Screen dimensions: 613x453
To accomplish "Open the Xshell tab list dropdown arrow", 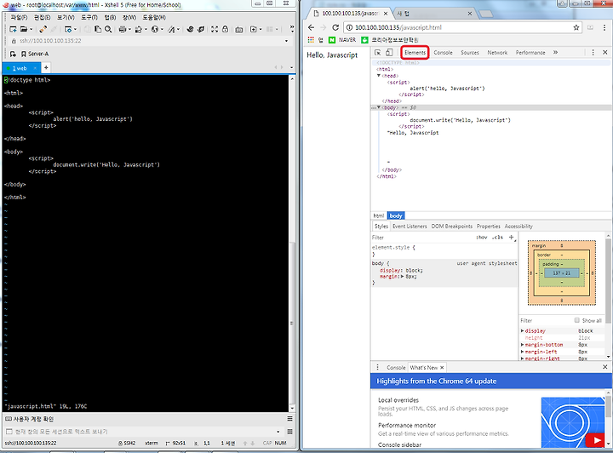I will point(291,67).
